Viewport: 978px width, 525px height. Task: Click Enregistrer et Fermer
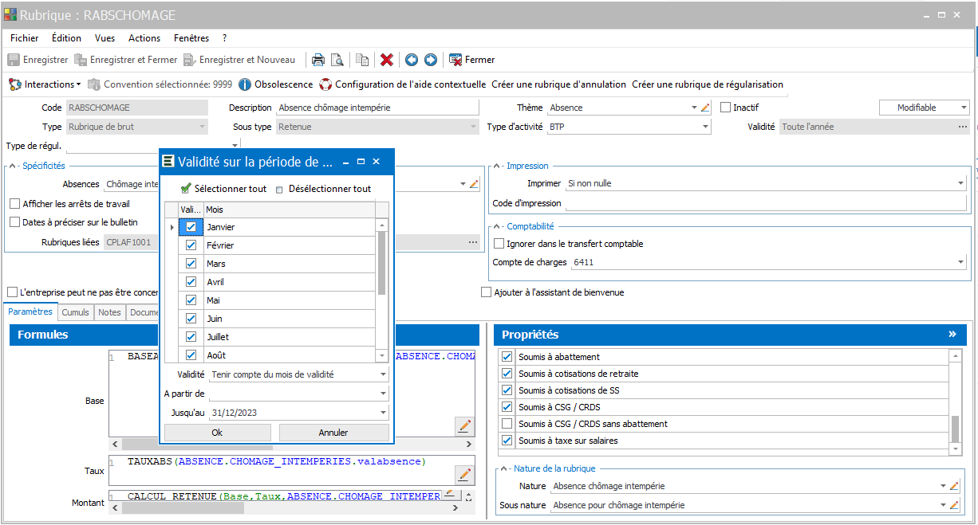[x=125, y=60]
